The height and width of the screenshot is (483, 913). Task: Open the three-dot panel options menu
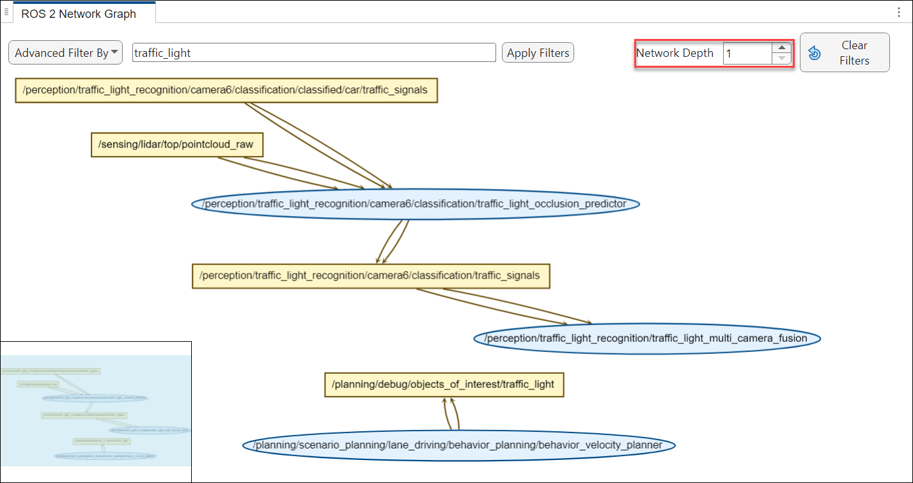pyautogui.click(x=900, y=13)
